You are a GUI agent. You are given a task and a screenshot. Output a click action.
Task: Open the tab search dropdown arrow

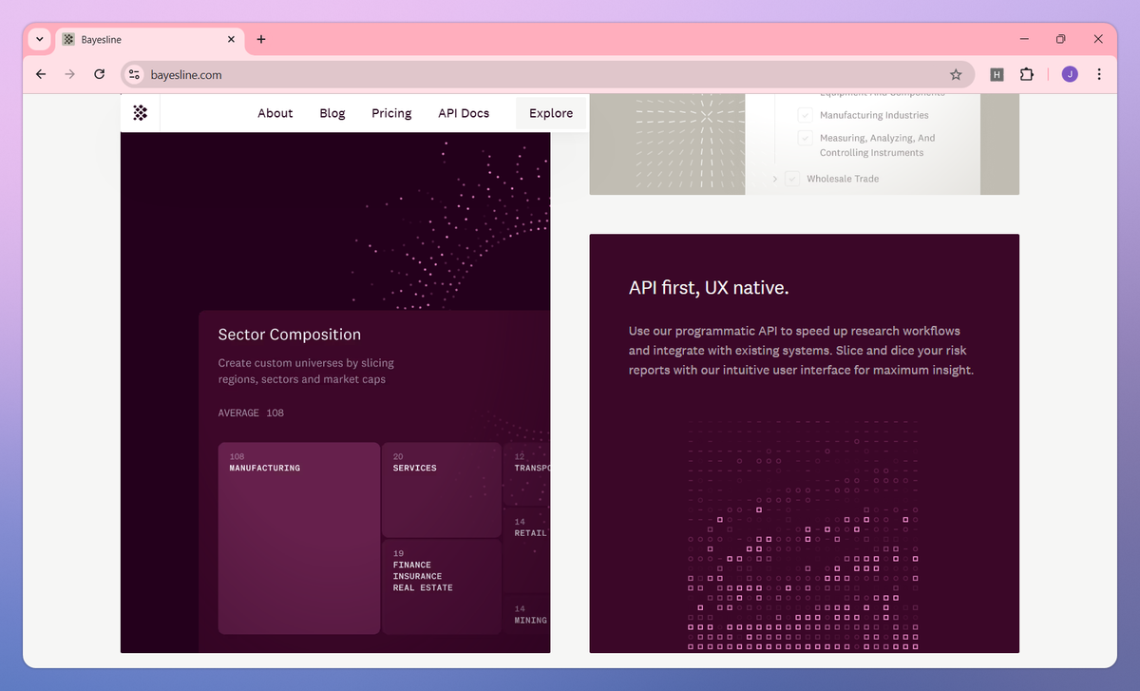click(39, 39)
